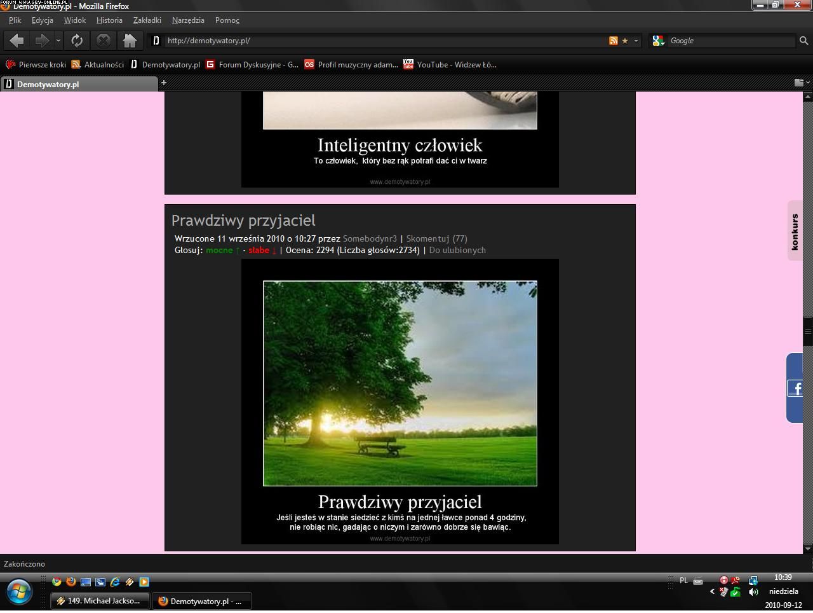The image size is (813, 613).
Task: Open the Historia menu
Action: [x=109, y=20]
